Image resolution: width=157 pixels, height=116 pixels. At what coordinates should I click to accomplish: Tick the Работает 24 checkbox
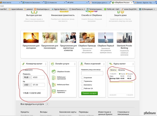tap(82, 88)
